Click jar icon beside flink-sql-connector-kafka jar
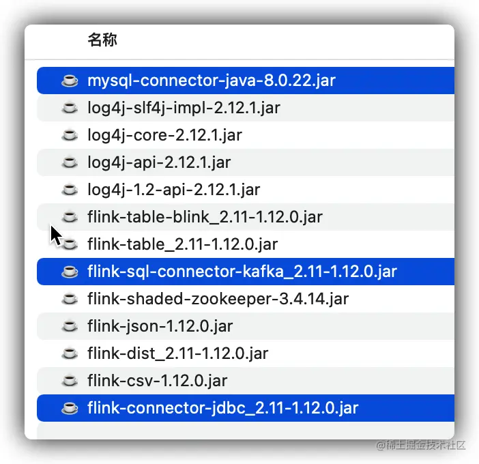This screenshot has width=479, height=464. click(70, 272)
